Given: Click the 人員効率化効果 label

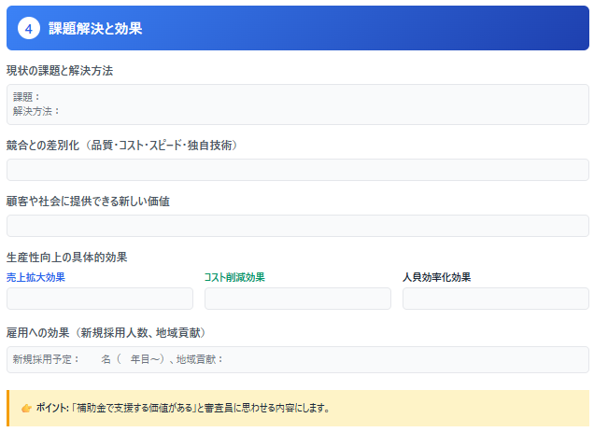Looking at the screenshot, I should click(436, 277).
